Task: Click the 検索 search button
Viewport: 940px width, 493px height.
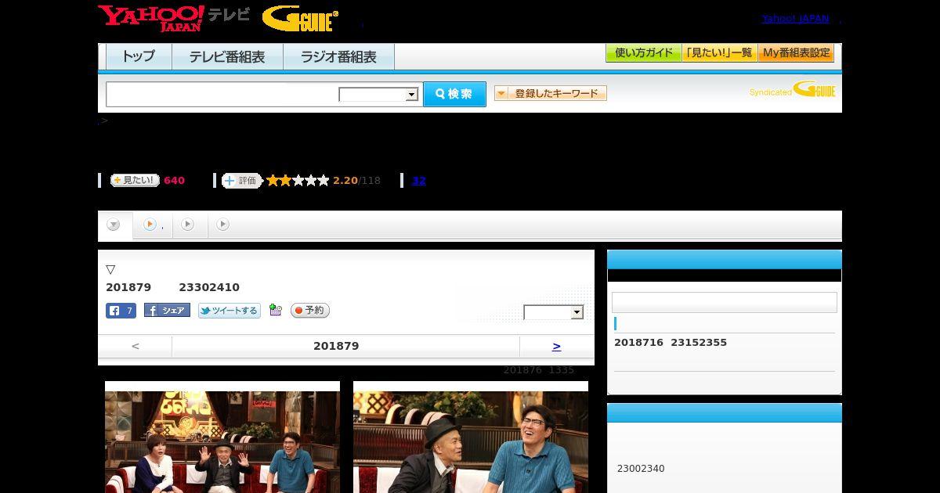Action: pyautogui.click(x=454, y=94)
